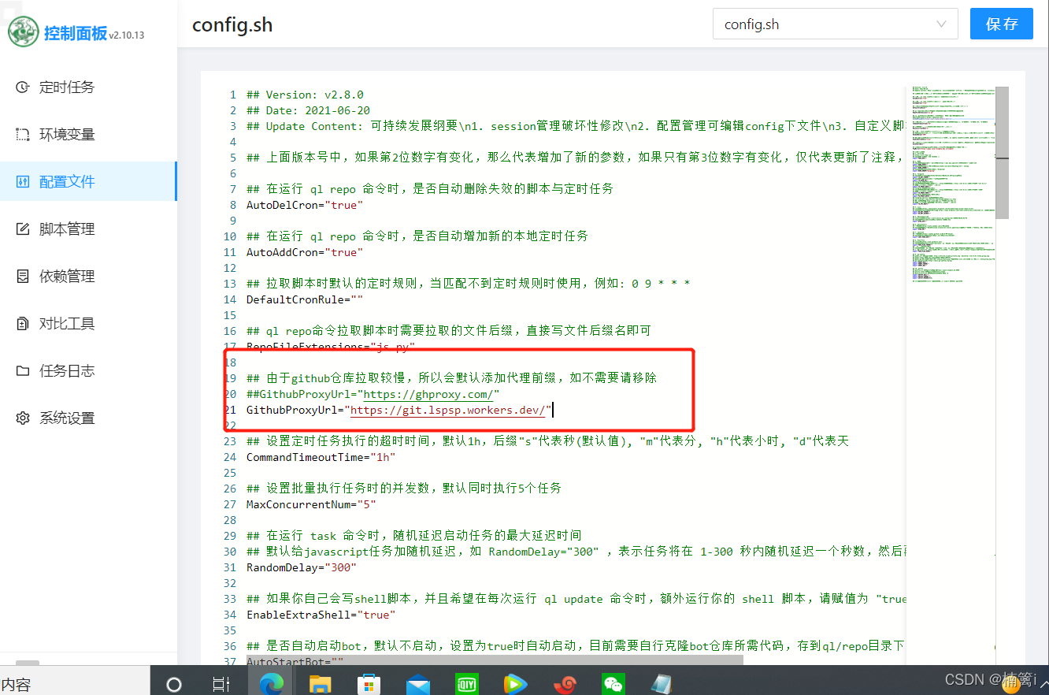Launch WeChat from the taskbar
This screenshot has width=1049, height=695.
click(x=613, y=683)
